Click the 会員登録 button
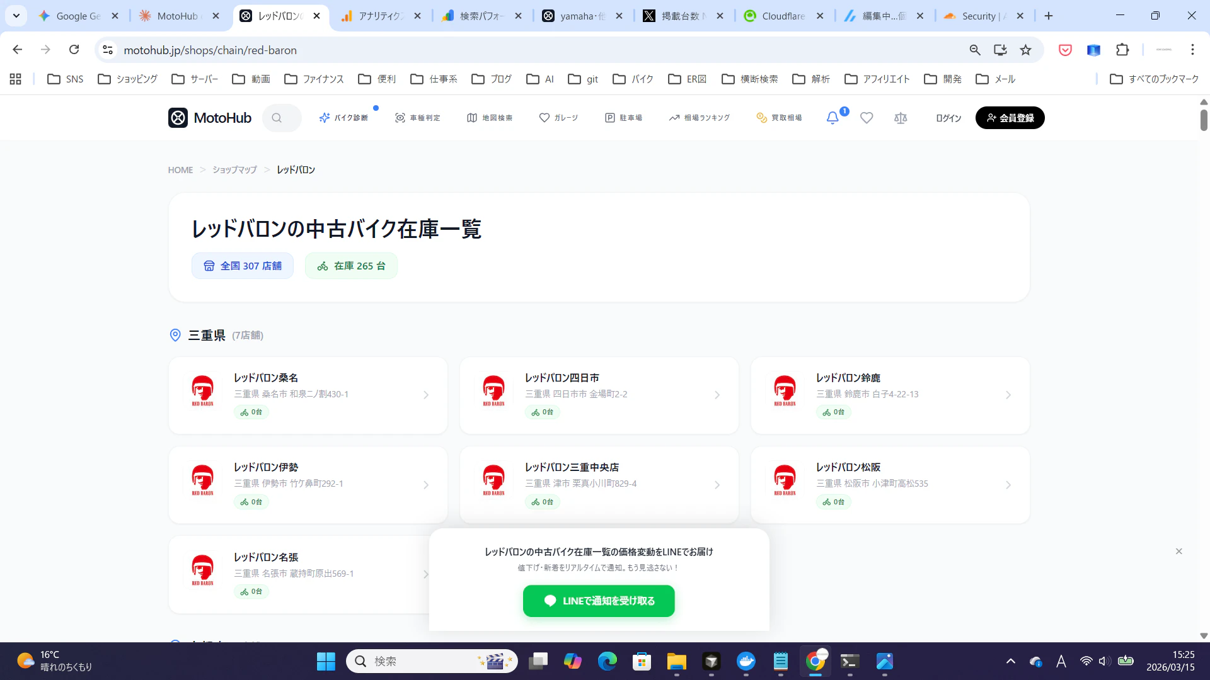Viewport: 1210px width, 680px height. [1010, 118]
